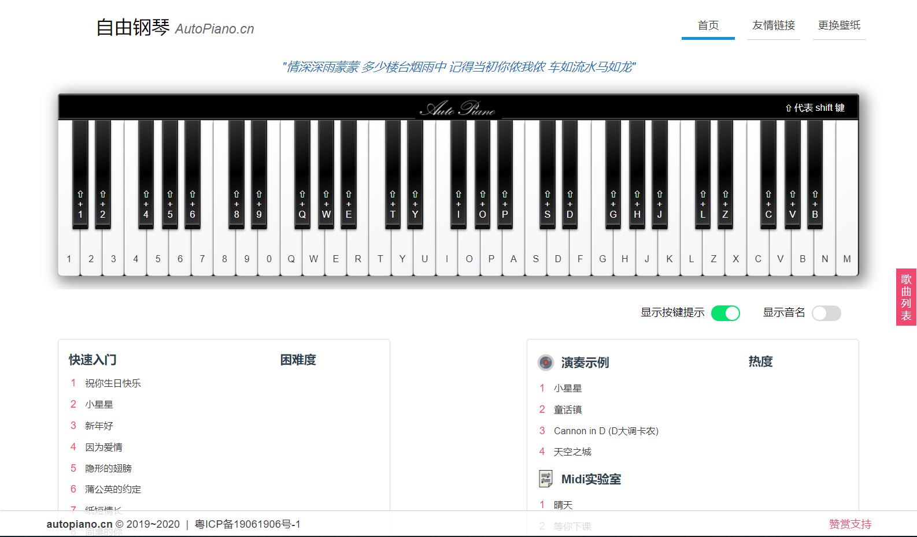Viewport: 917px width, 537px height.
Task: Click the 自由钢琴 site title
Action: click(x=133, y=27)
